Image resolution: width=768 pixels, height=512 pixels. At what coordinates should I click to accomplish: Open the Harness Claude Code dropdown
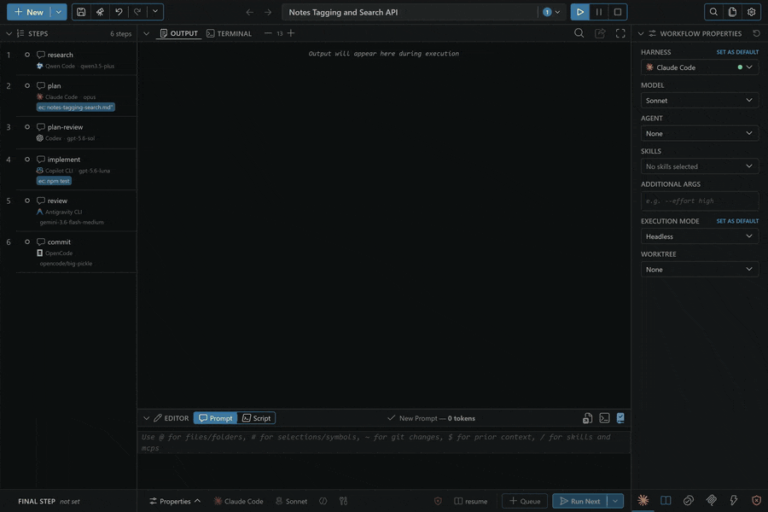point(700,67)
